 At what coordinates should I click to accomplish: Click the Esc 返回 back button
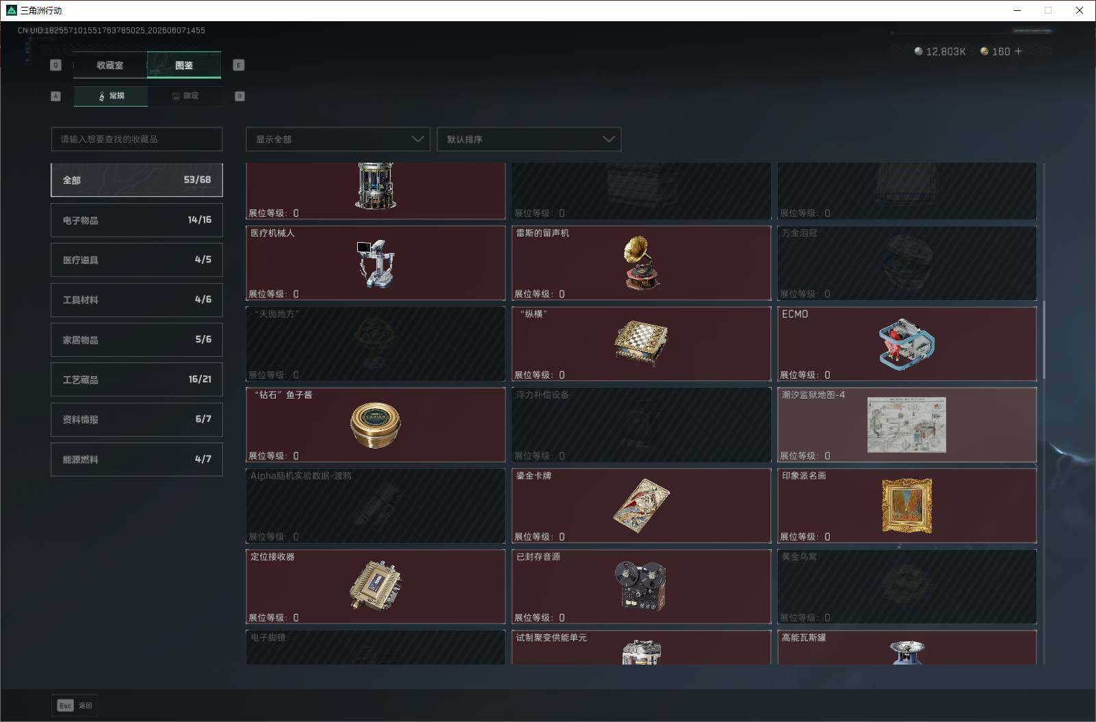click(x=75, y=705)
